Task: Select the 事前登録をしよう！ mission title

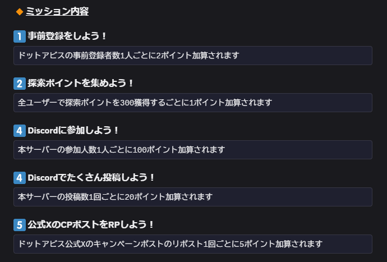Action: click(67, 36)
